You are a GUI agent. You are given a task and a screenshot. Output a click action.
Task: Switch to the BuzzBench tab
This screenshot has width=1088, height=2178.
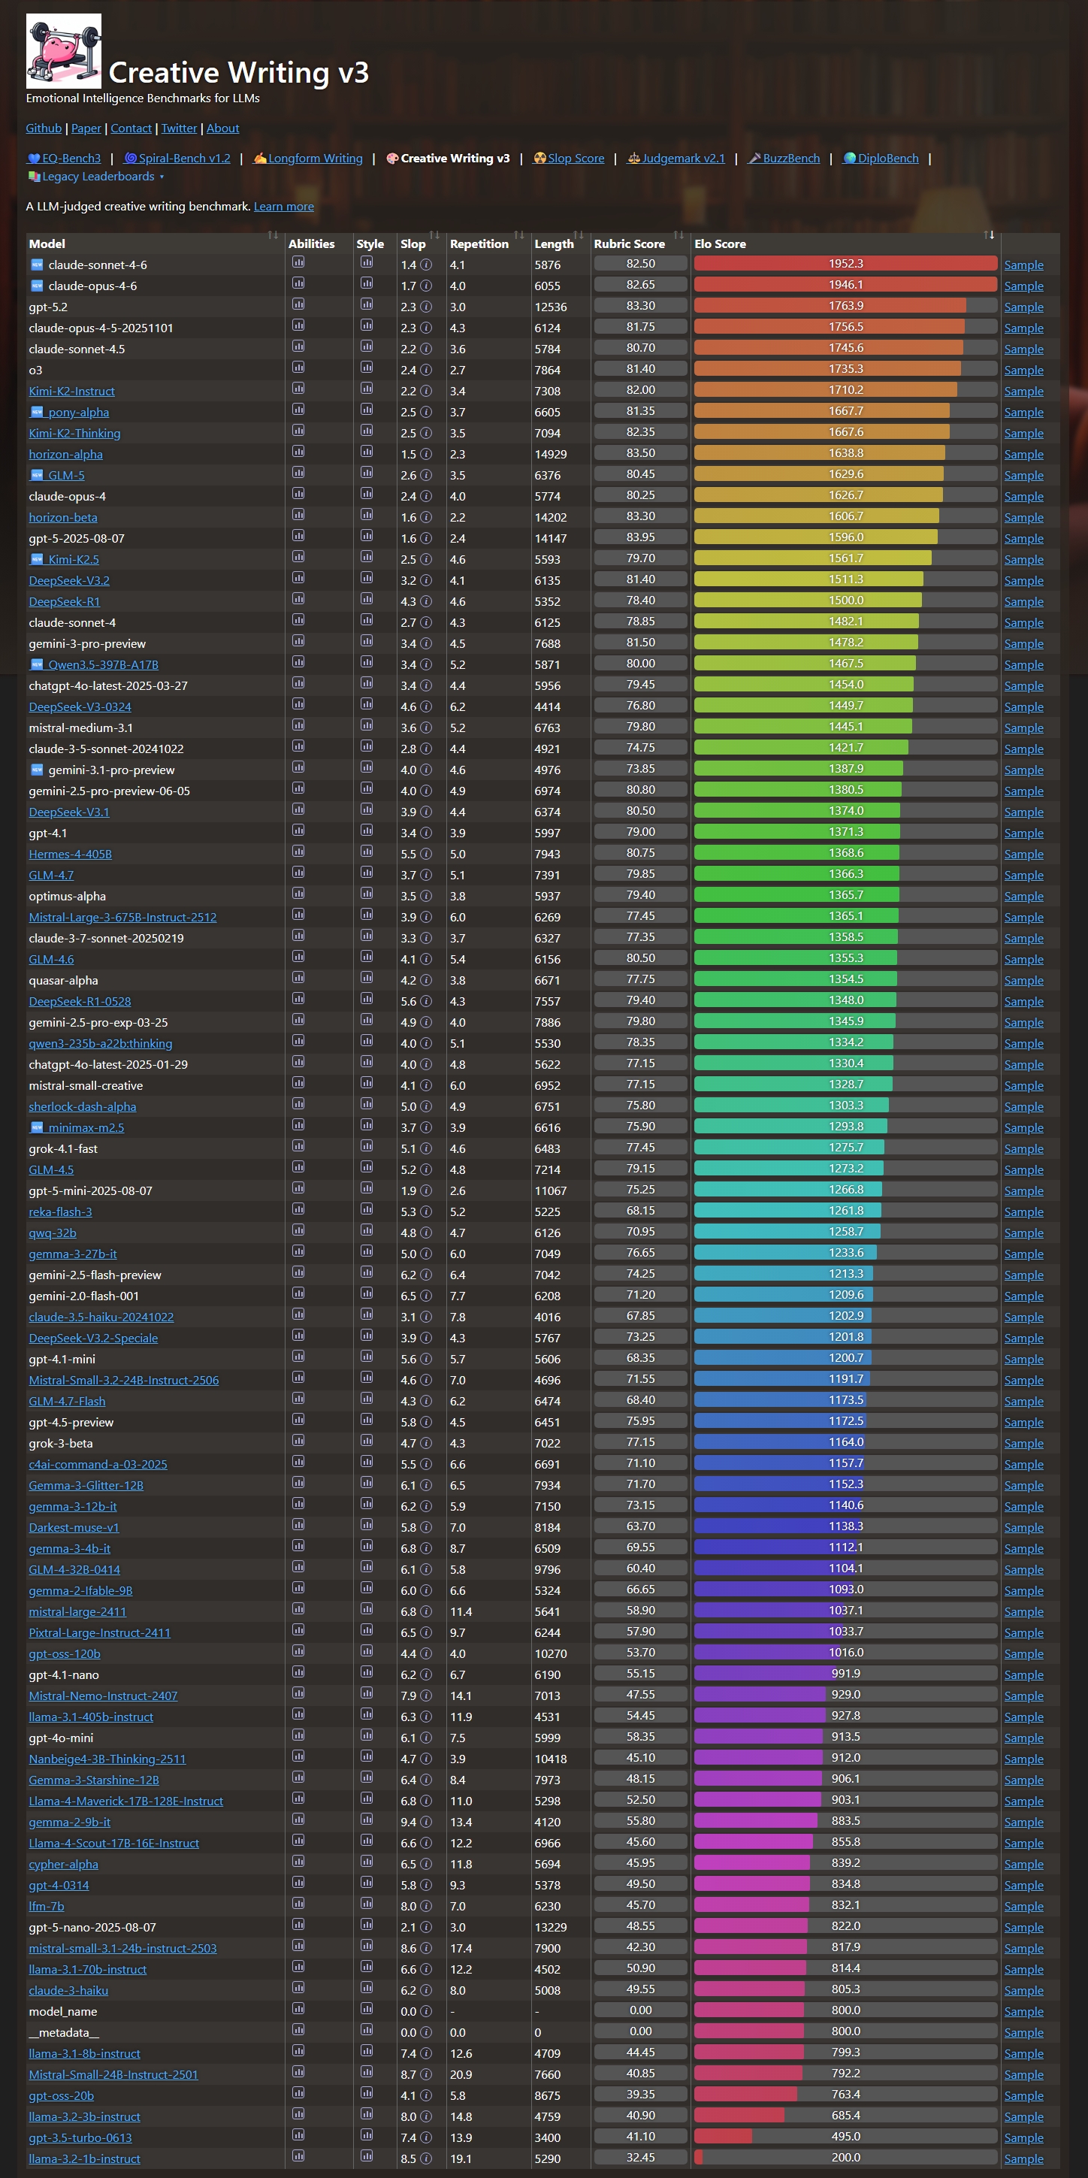pos(784,158)
